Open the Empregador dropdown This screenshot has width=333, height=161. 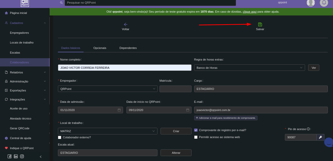(x=108, y=89)
